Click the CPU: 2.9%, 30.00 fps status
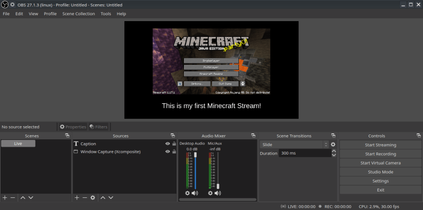The height and width of the screenshot is (210, 423). (x=379, y=206)
